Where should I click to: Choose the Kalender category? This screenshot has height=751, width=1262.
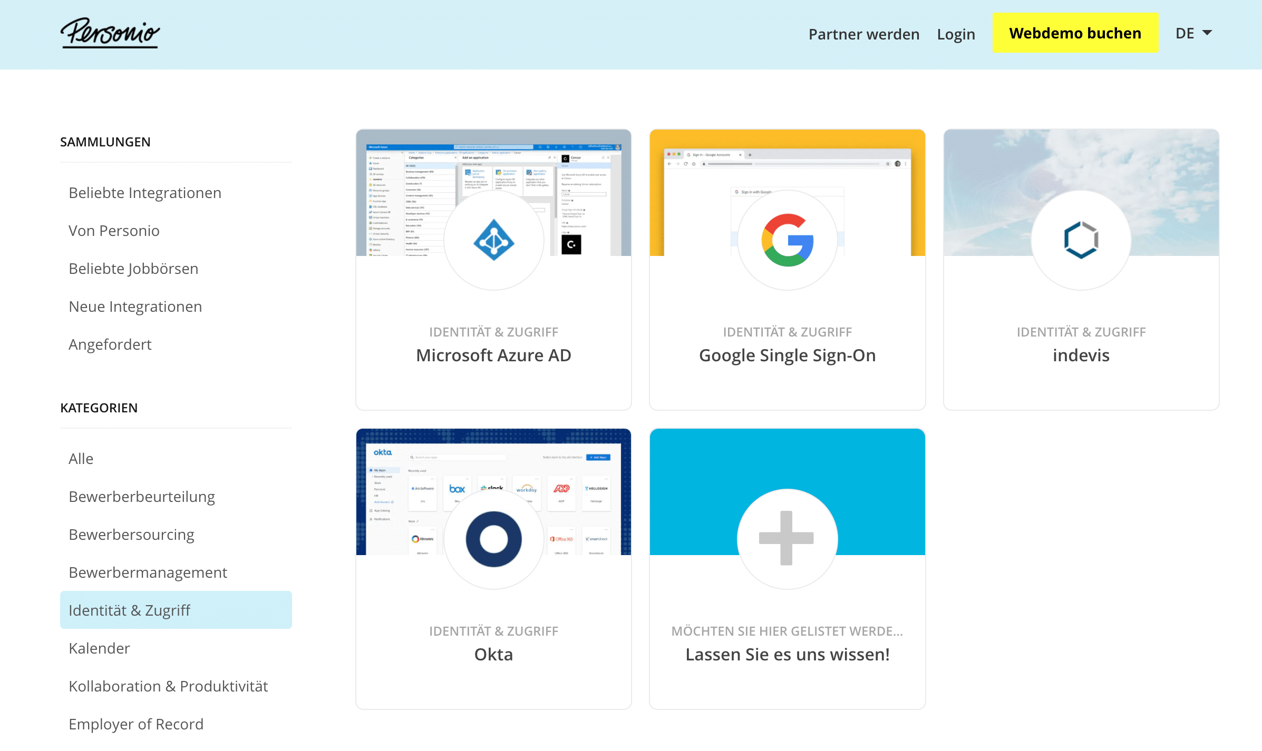tap(99, 648)
